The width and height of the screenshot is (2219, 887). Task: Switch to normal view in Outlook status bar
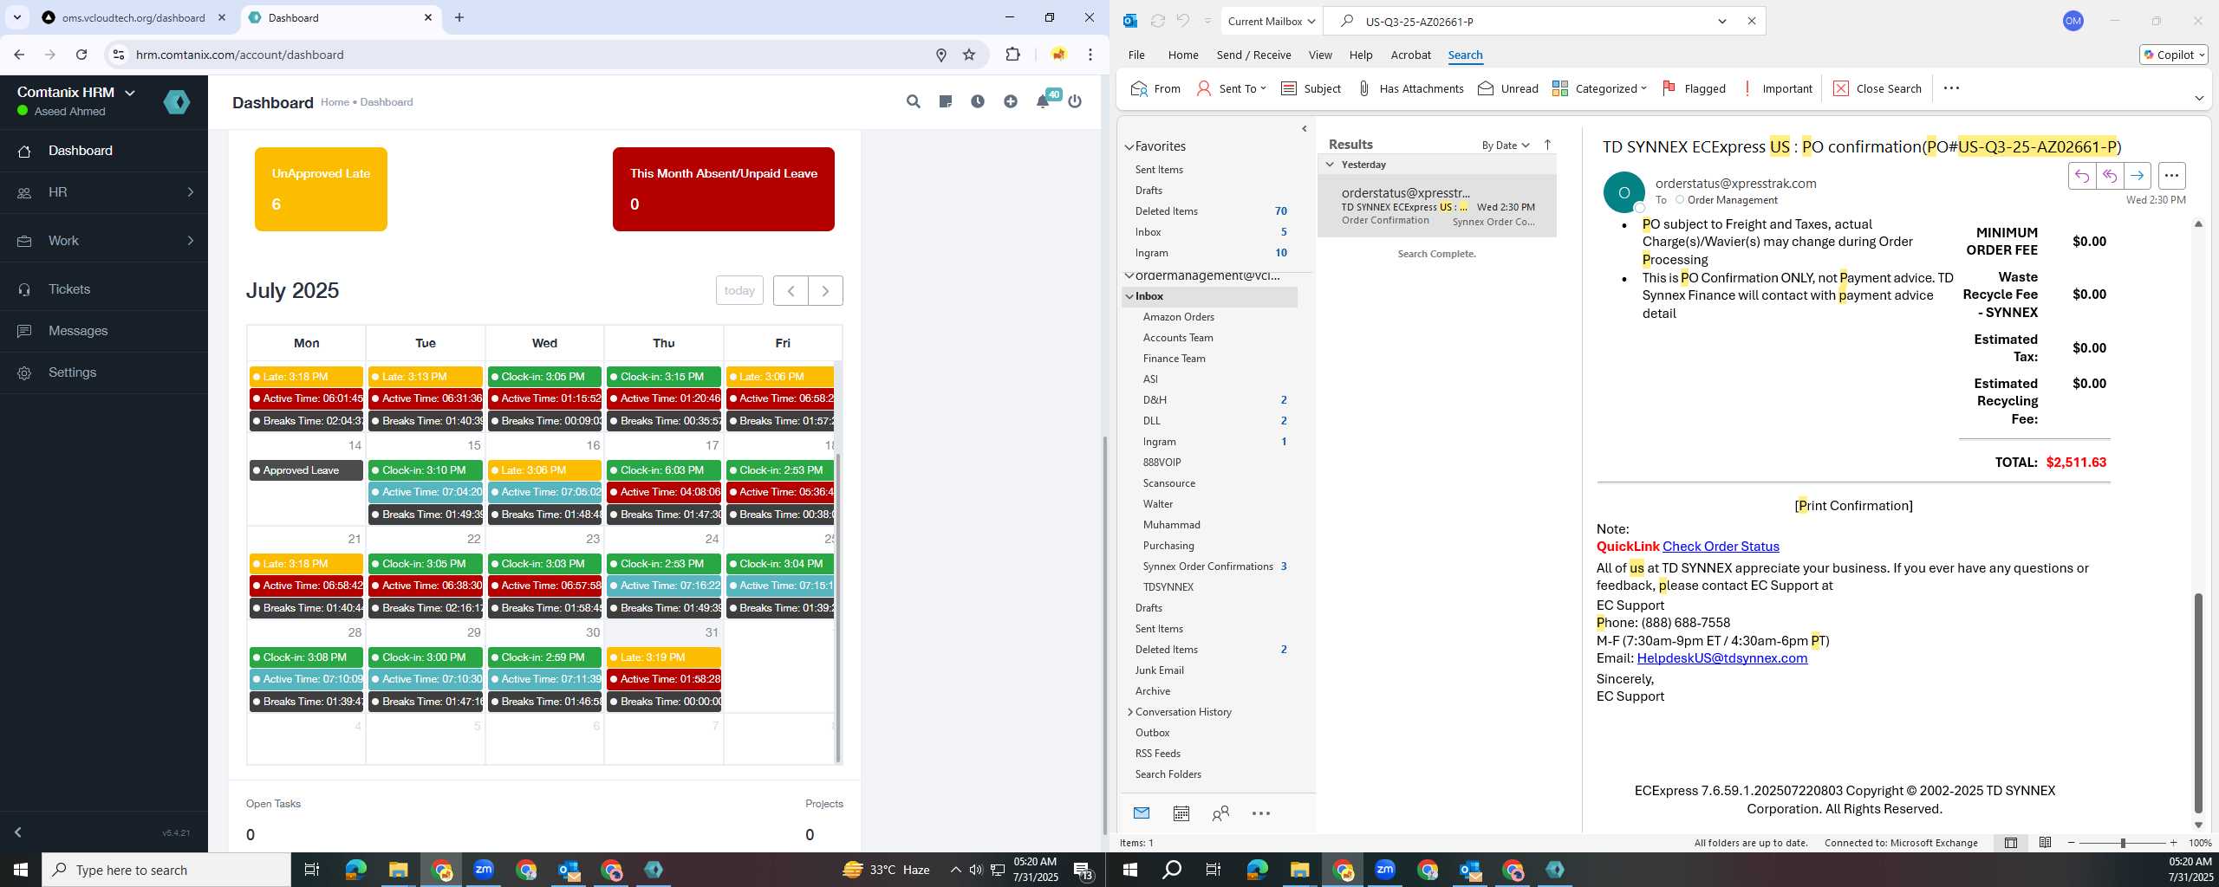pos(2011,843)
